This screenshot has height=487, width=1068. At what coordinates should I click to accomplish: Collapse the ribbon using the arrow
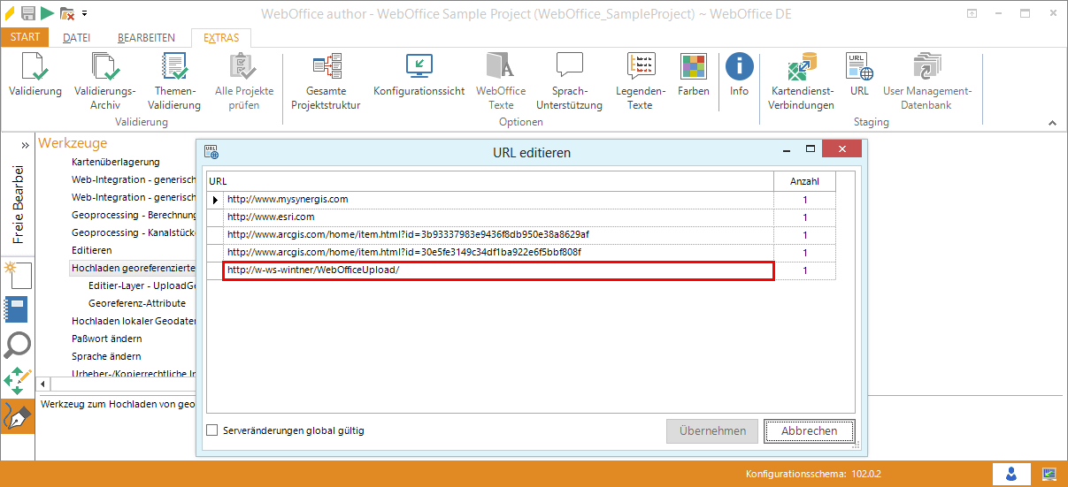[1052, 123]
